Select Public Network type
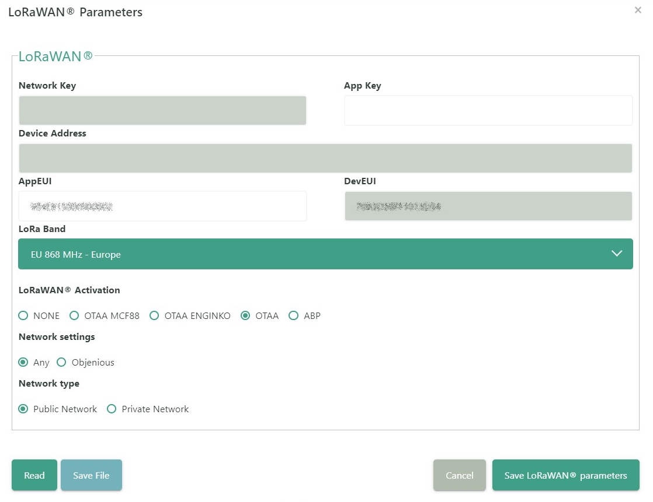 pyautogui.click(x=23, y=409)
